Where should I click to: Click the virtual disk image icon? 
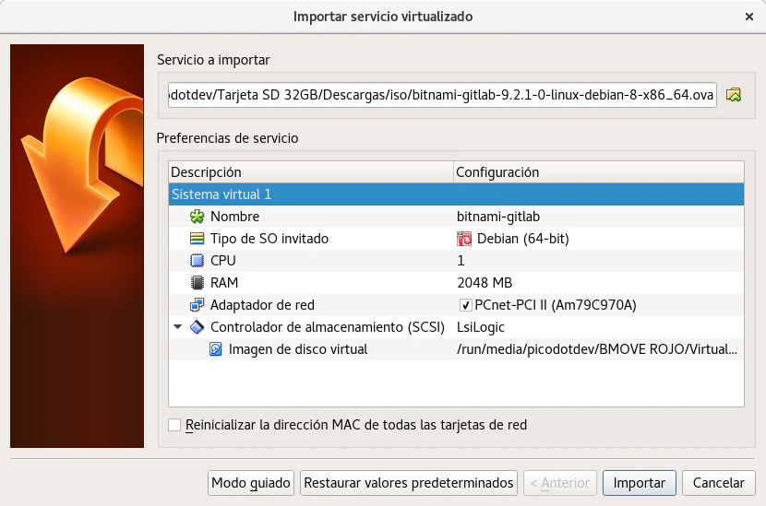point(215,349)
